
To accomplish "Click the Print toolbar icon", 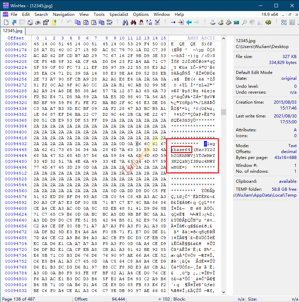I will coord(38,22).
